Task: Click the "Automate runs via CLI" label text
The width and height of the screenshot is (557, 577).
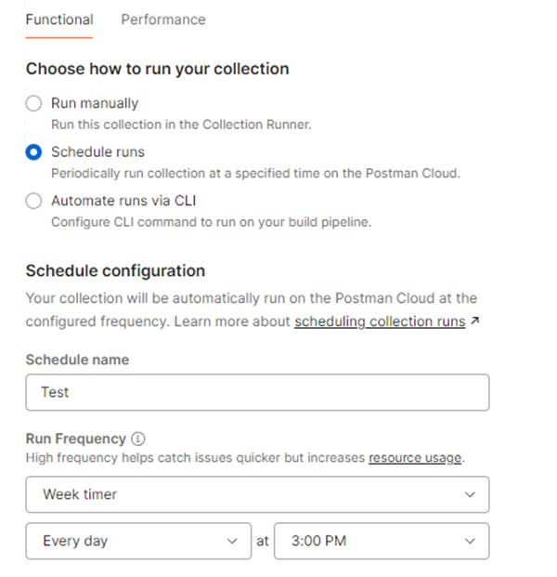Action: [x=123, y=200]
